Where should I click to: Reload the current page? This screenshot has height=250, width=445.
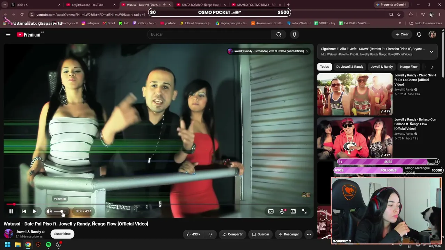point(22,15)
